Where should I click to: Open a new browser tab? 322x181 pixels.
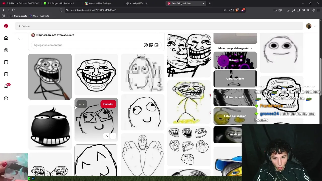(210, 3)
